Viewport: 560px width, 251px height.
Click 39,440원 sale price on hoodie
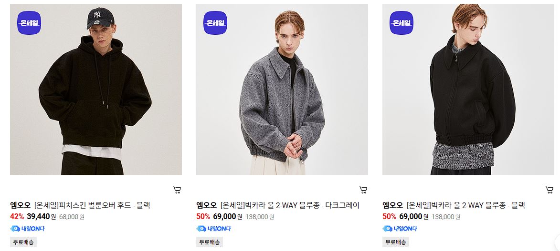[42, 216]
